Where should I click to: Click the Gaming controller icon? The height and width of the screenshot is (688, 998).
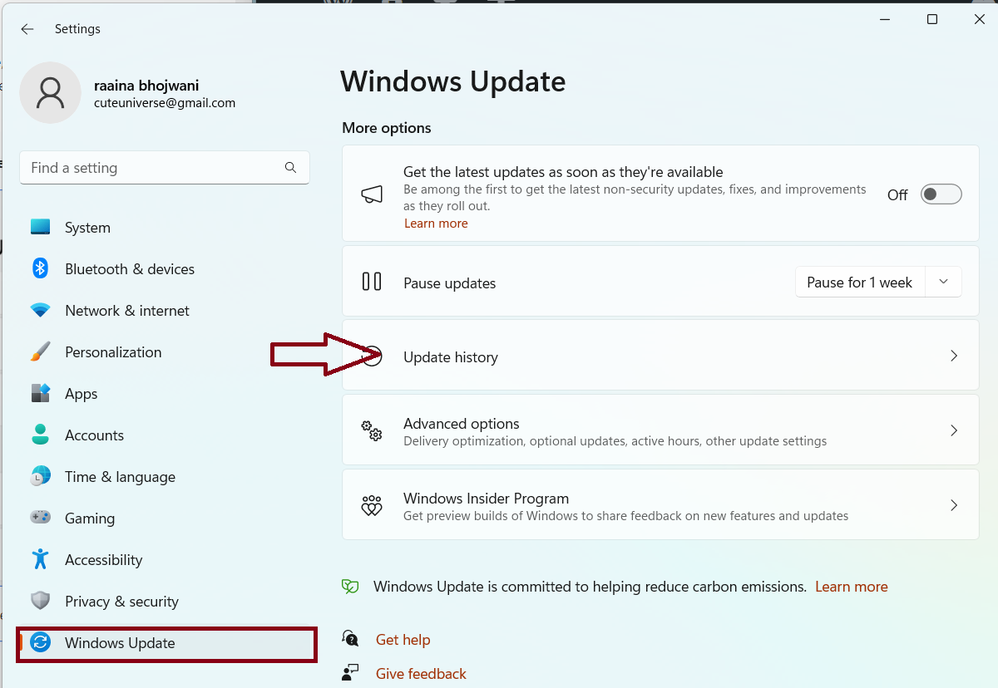click(41, 518)
